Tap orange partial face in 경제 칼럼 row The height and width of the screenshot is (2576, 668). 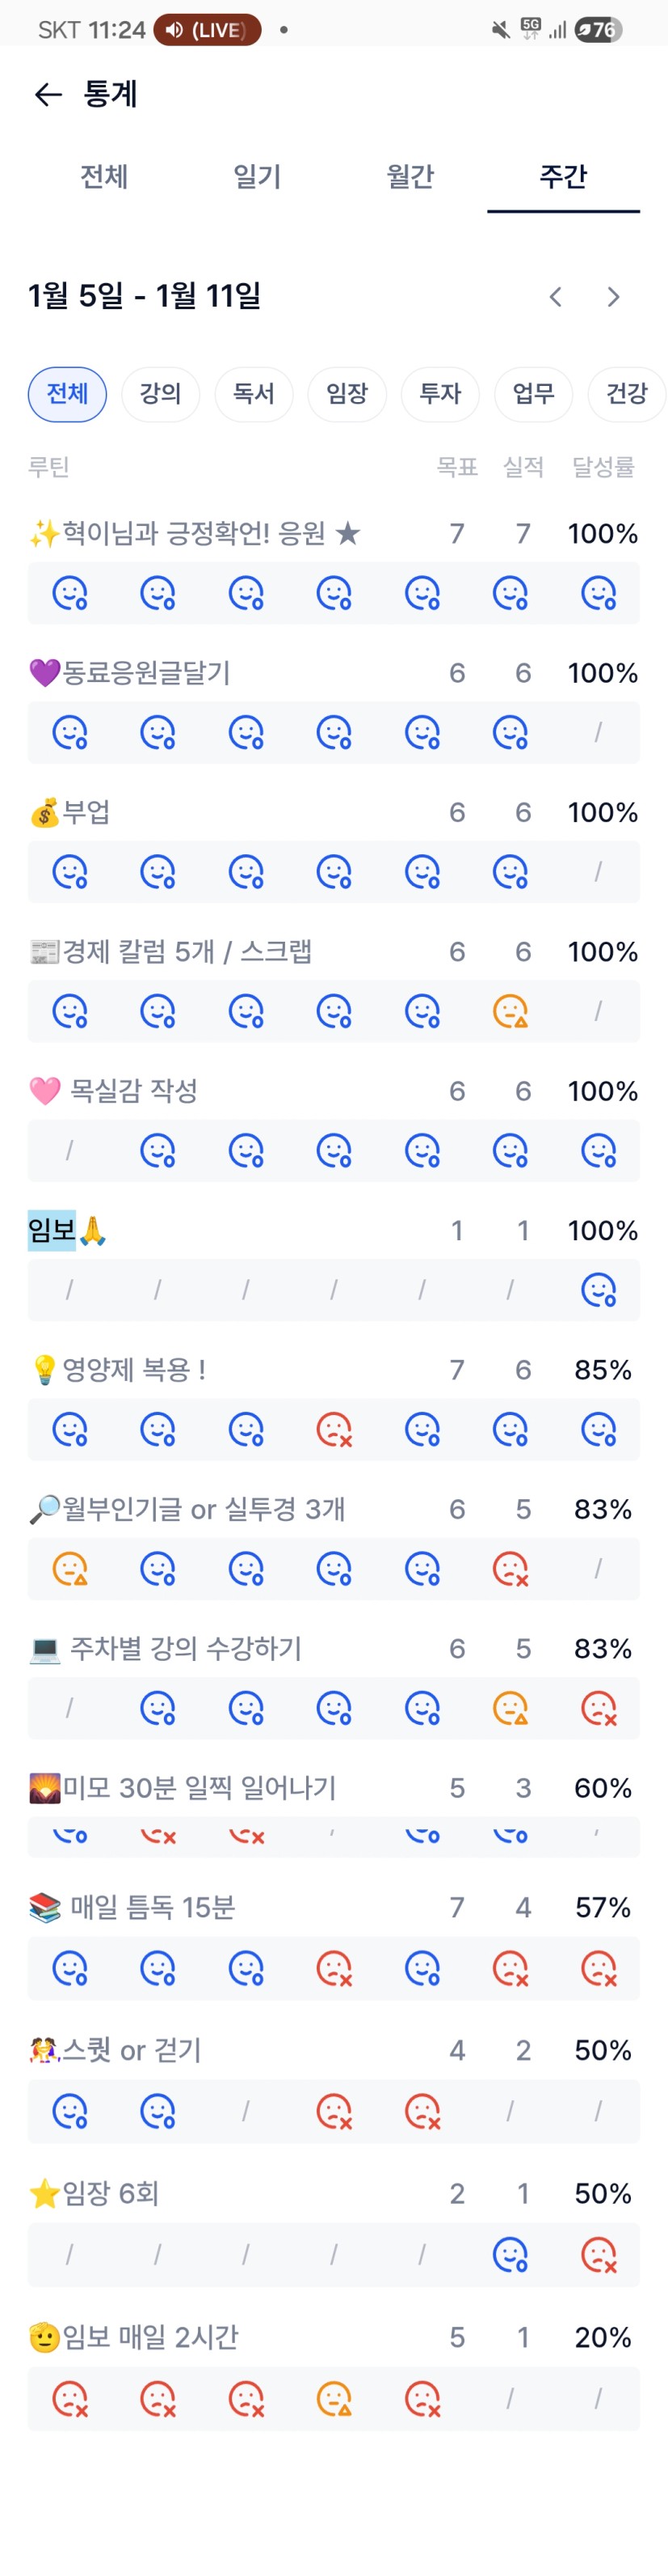coord(510,1012)
